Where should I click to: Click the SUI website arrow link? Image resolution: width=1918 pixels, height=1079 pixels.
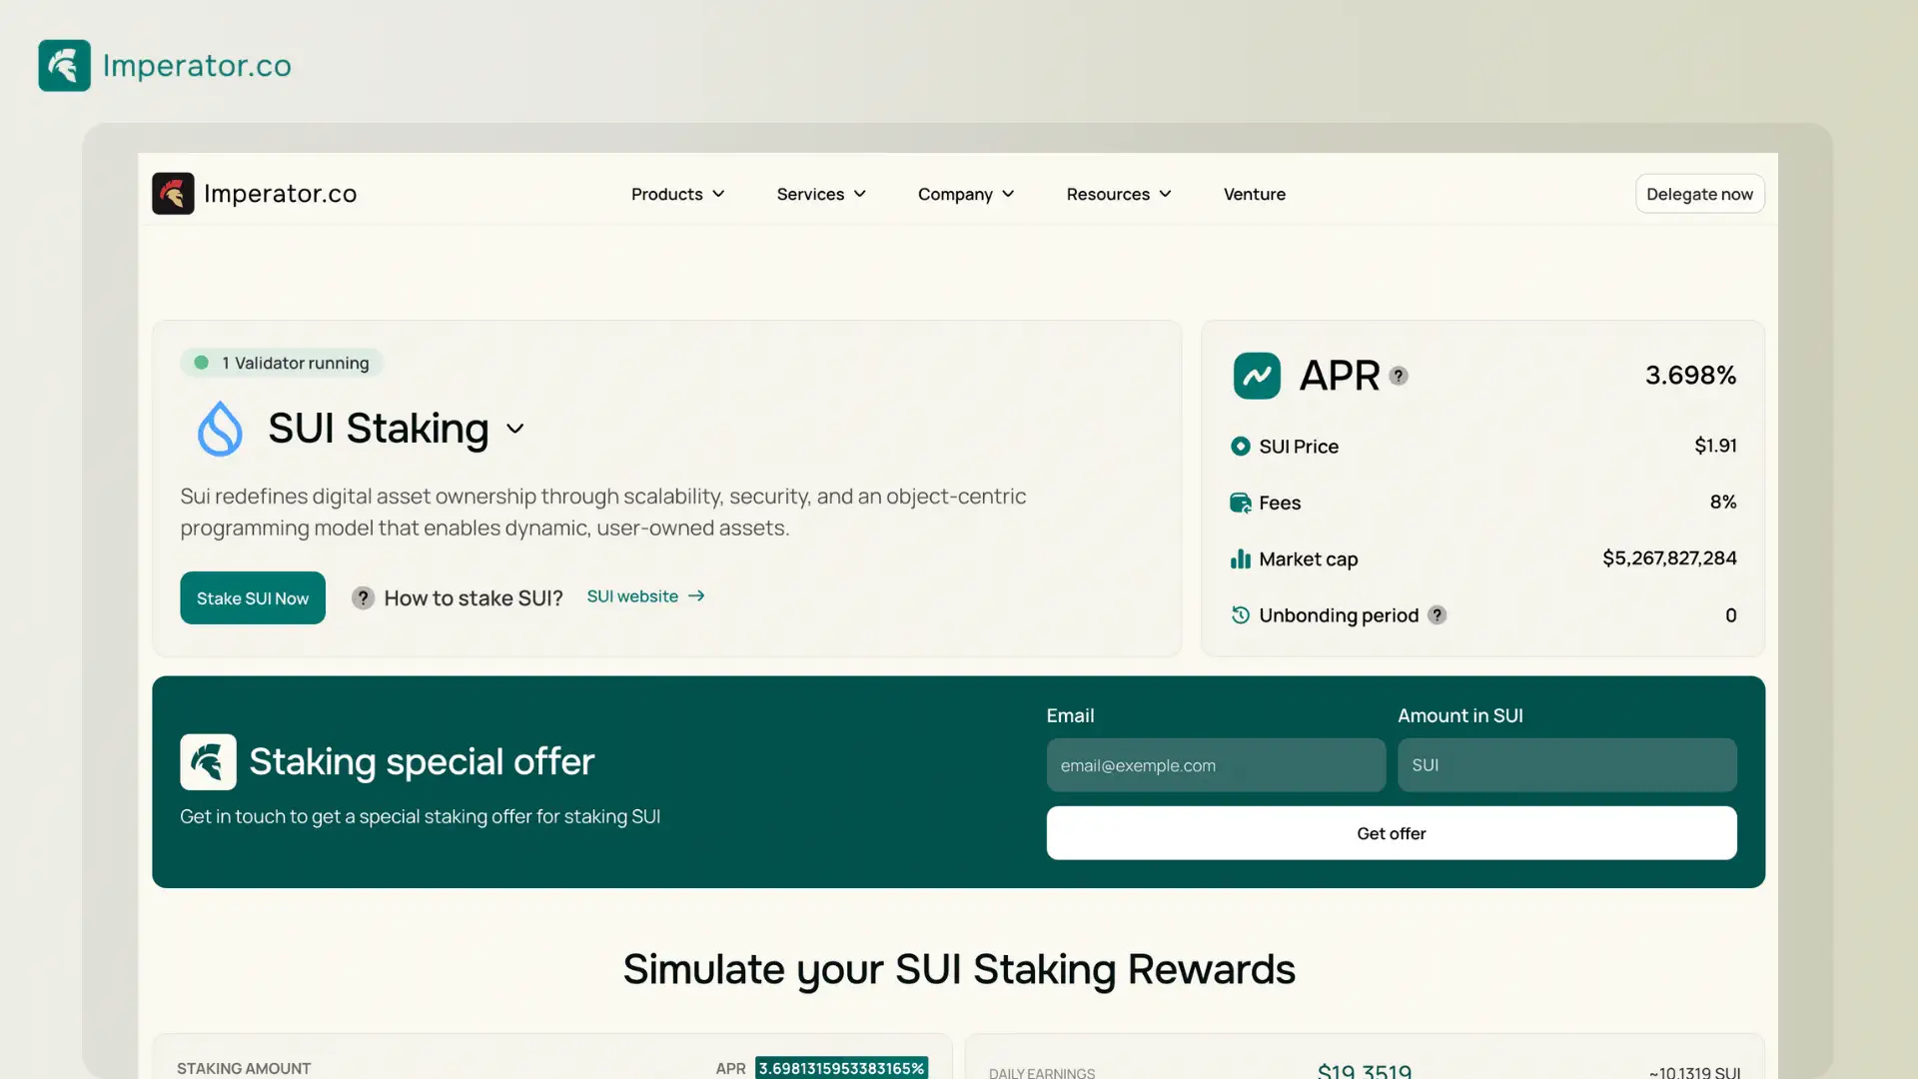645,596
